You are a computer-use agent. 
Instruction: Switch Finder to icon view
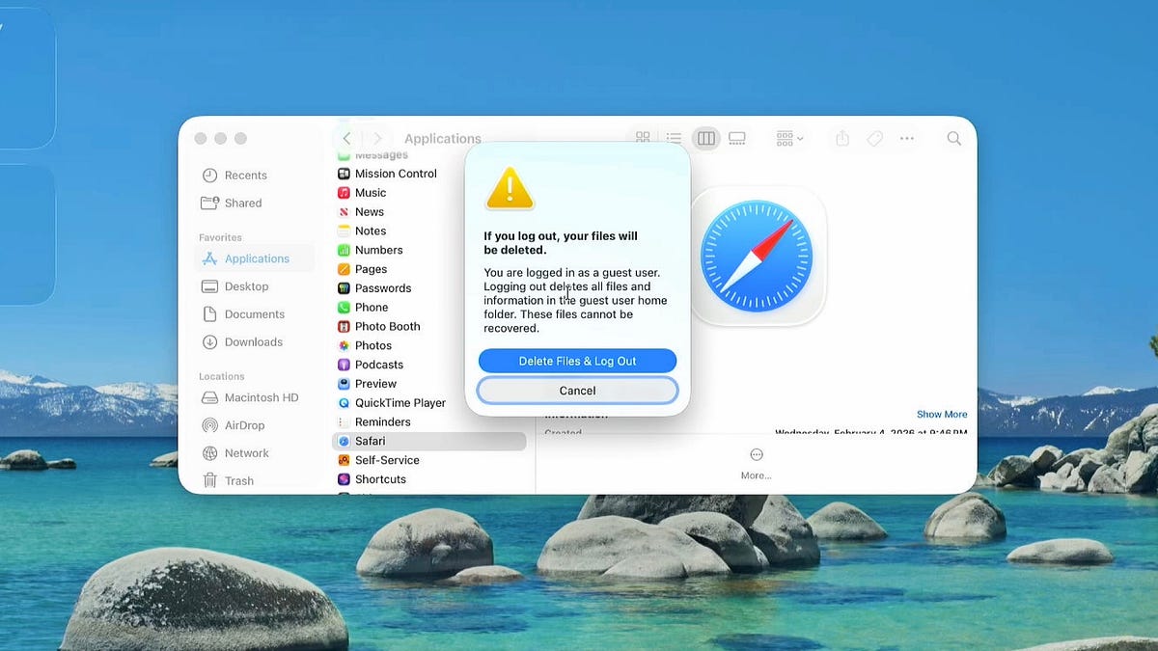click(x=643, y=139)
